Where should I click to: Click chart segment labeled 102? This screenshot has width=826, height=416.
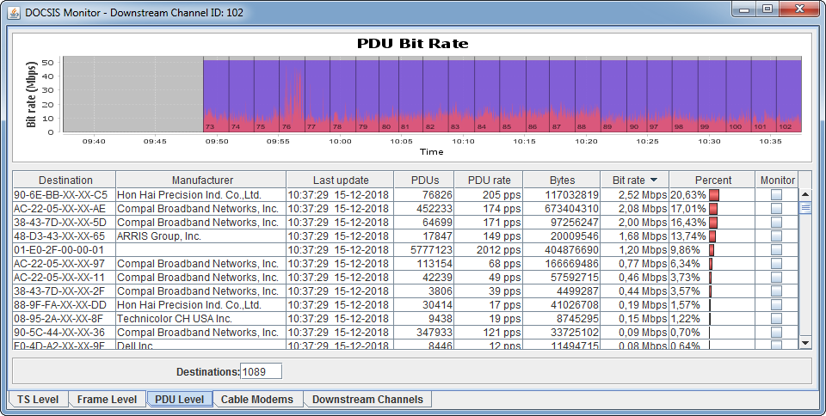pyautogui.click(x=789, y=95)
